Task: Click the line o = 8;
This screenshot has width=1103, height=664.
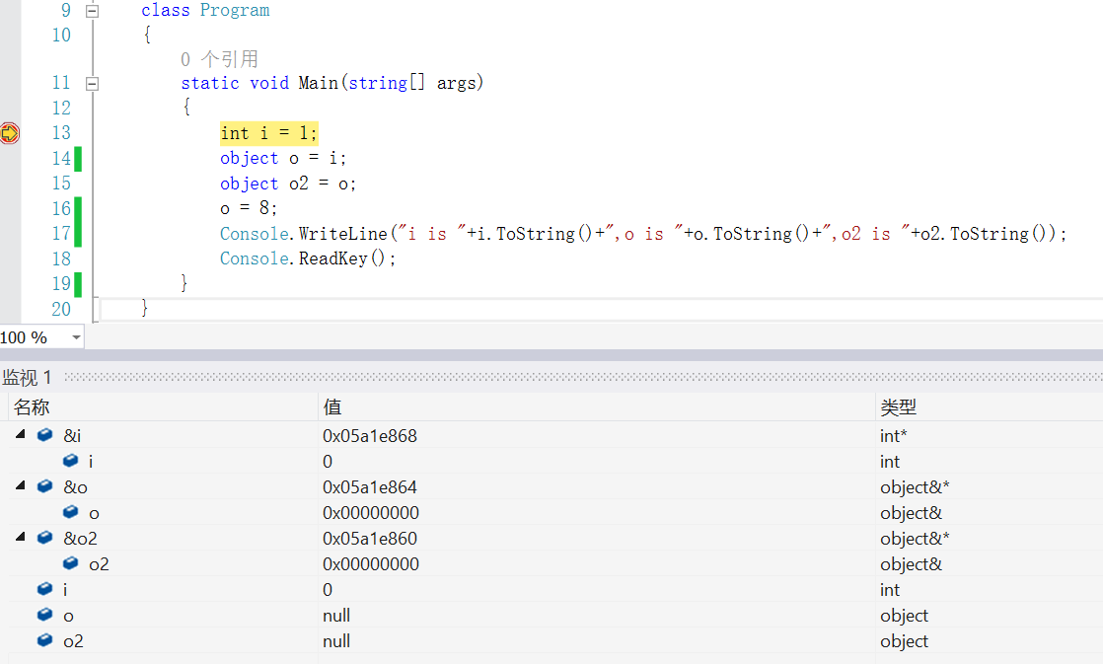Action: click(x=249, y=208)
